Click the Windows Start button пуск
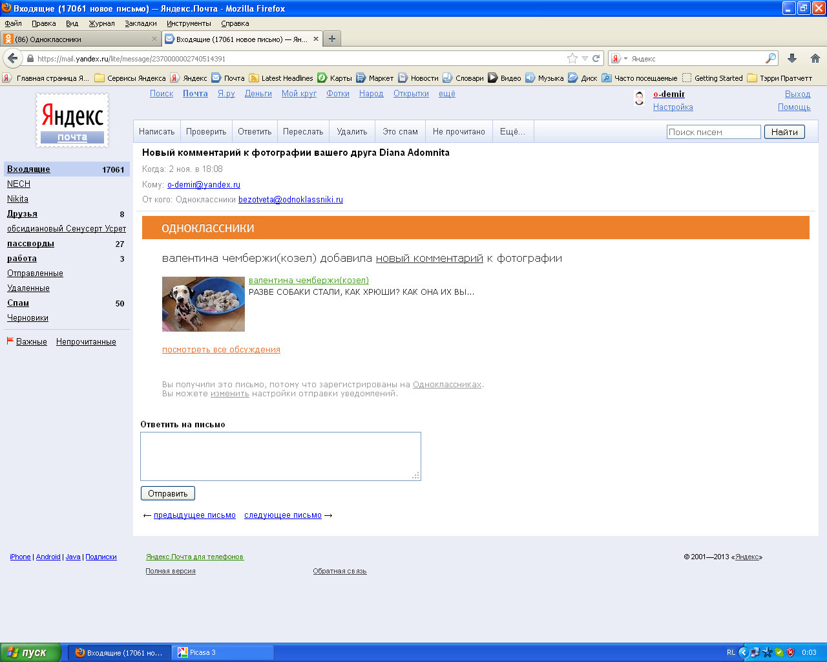The width and height of the screenshot is (827, 662). (30, 652)
